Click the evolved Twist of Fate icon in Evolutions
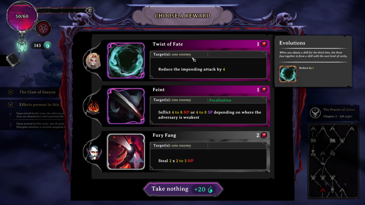365x205 pixels. 288,74
